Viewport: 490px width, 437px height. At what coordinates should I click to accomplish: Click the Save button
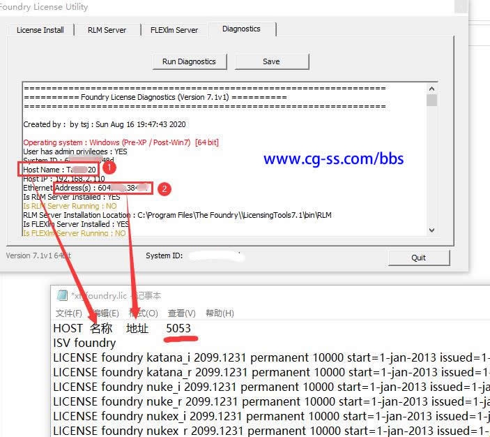point(271,61)
